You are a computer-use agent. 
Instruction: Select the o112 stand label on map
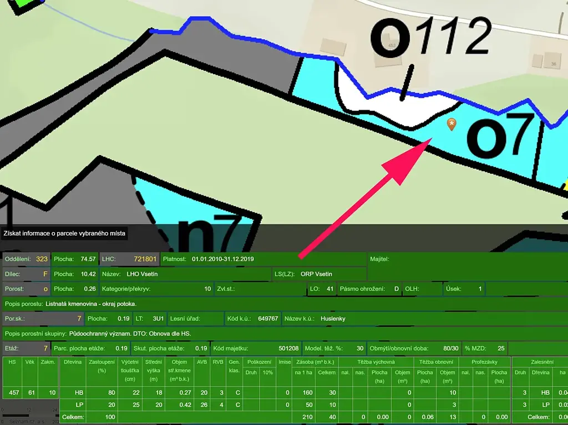pyautogui.click(x=430, y=39)
